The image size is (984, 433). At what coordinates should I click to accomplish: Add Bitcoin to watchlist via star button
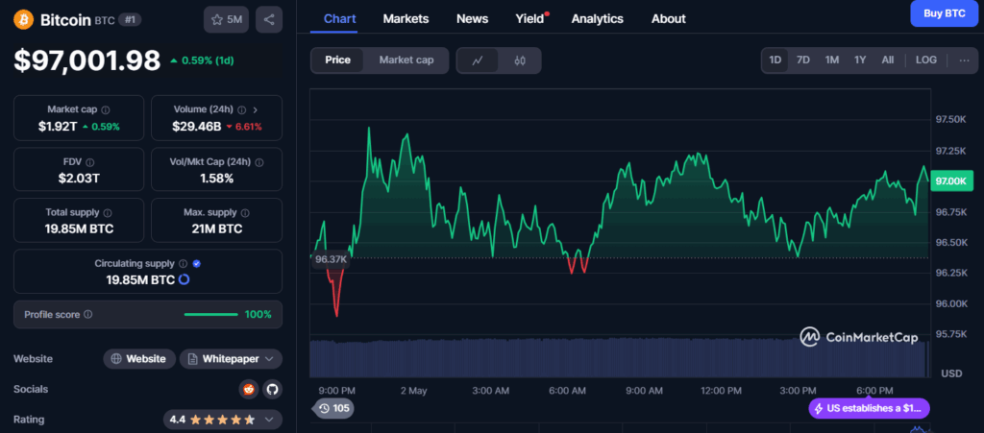point(227,19)
